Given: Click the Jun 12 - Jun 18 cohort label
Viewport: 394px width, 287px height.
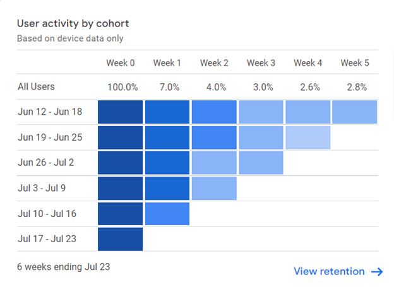Looking at the screenshot, I should click(49, 112).
